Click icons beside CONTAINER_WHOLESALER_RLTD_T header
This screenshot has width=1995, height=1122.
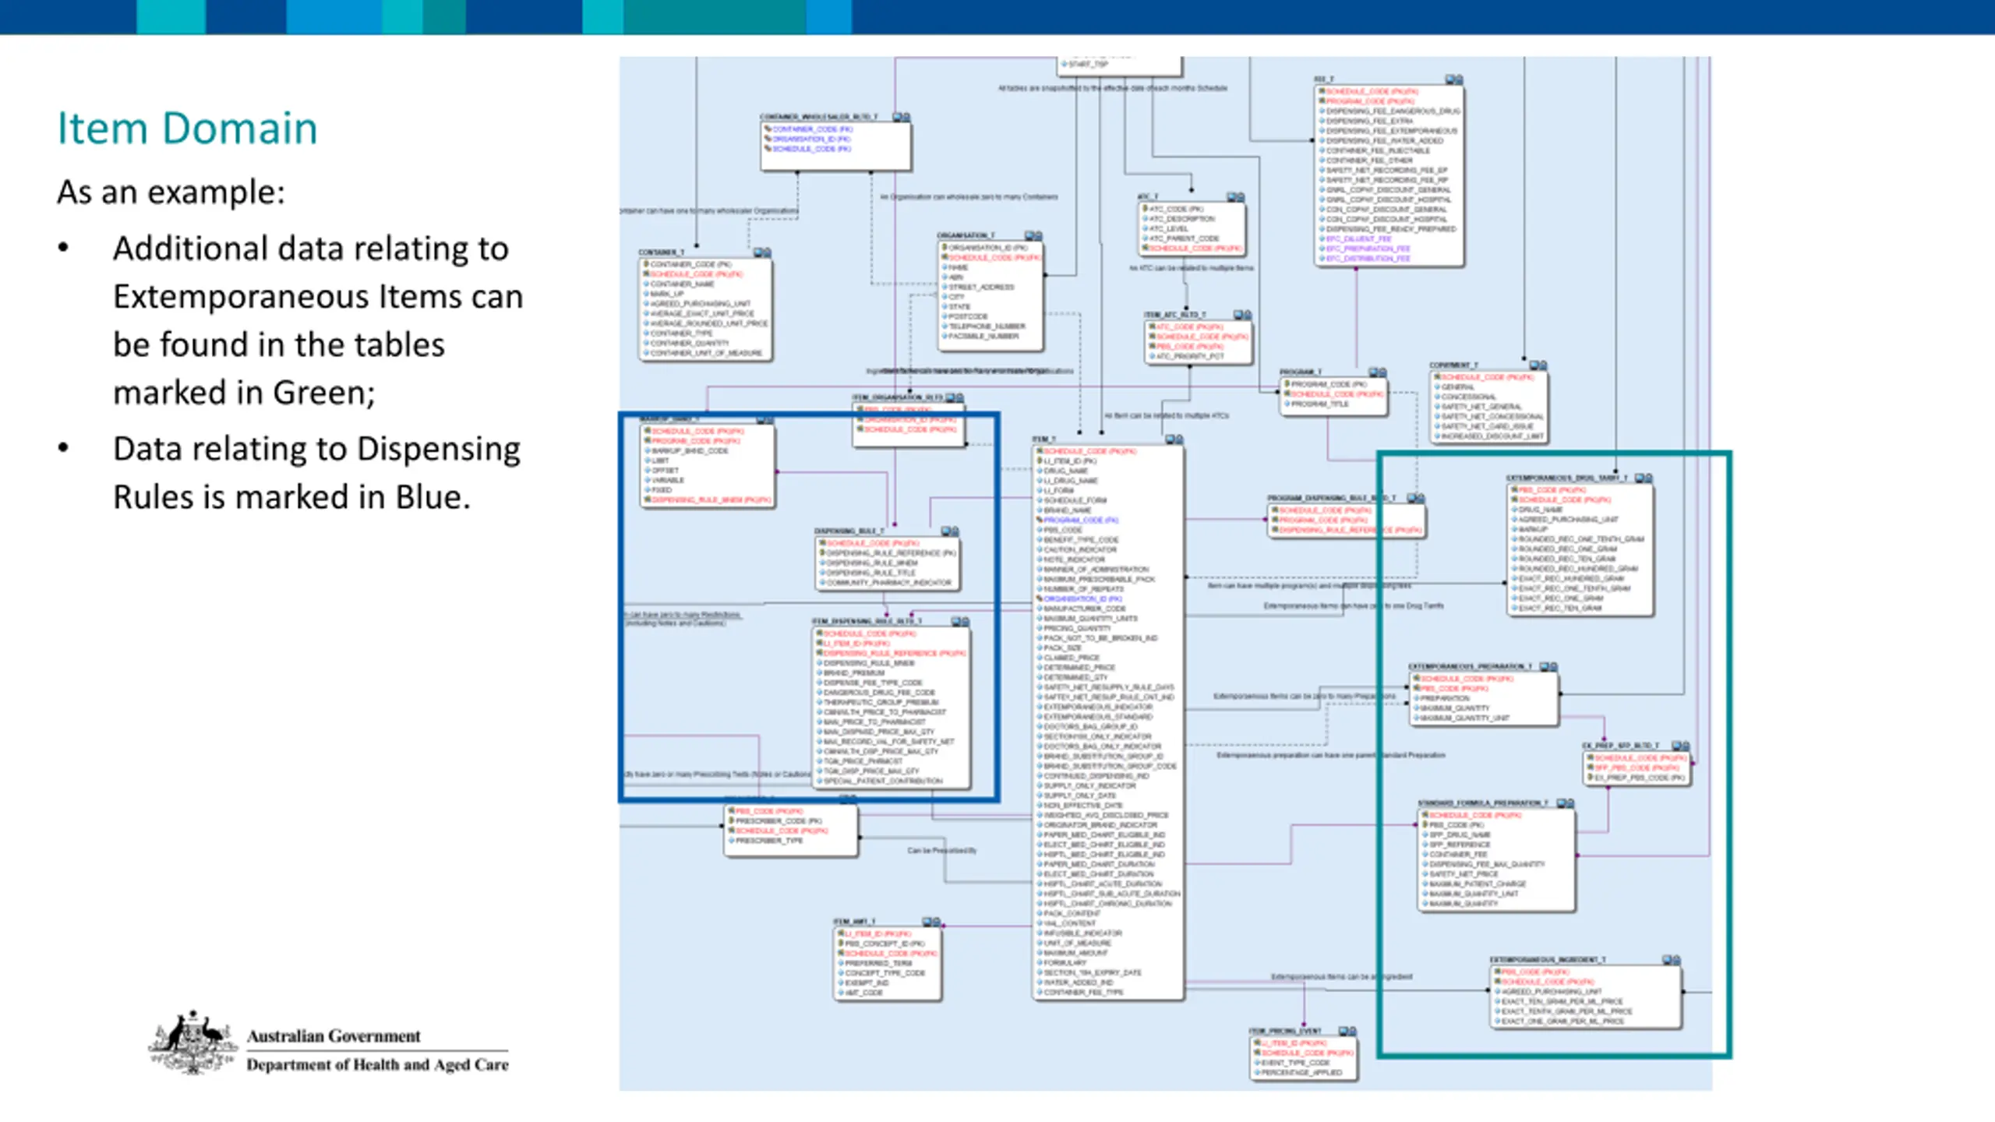902,117
